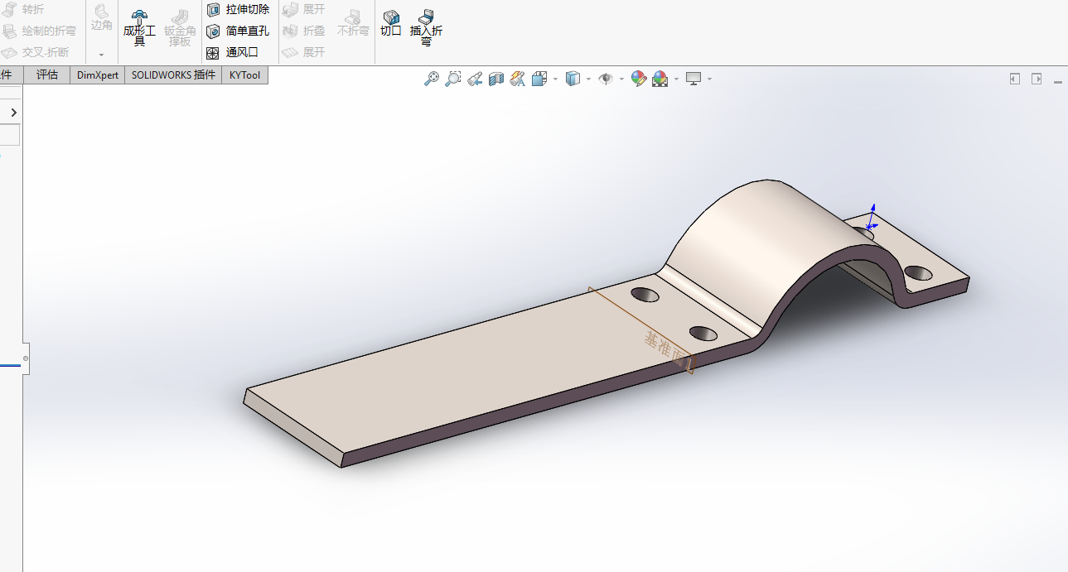This screenshot has width=1068, height=572.
Task: Click the 展开 unfold command in top row
Action: 304,9
